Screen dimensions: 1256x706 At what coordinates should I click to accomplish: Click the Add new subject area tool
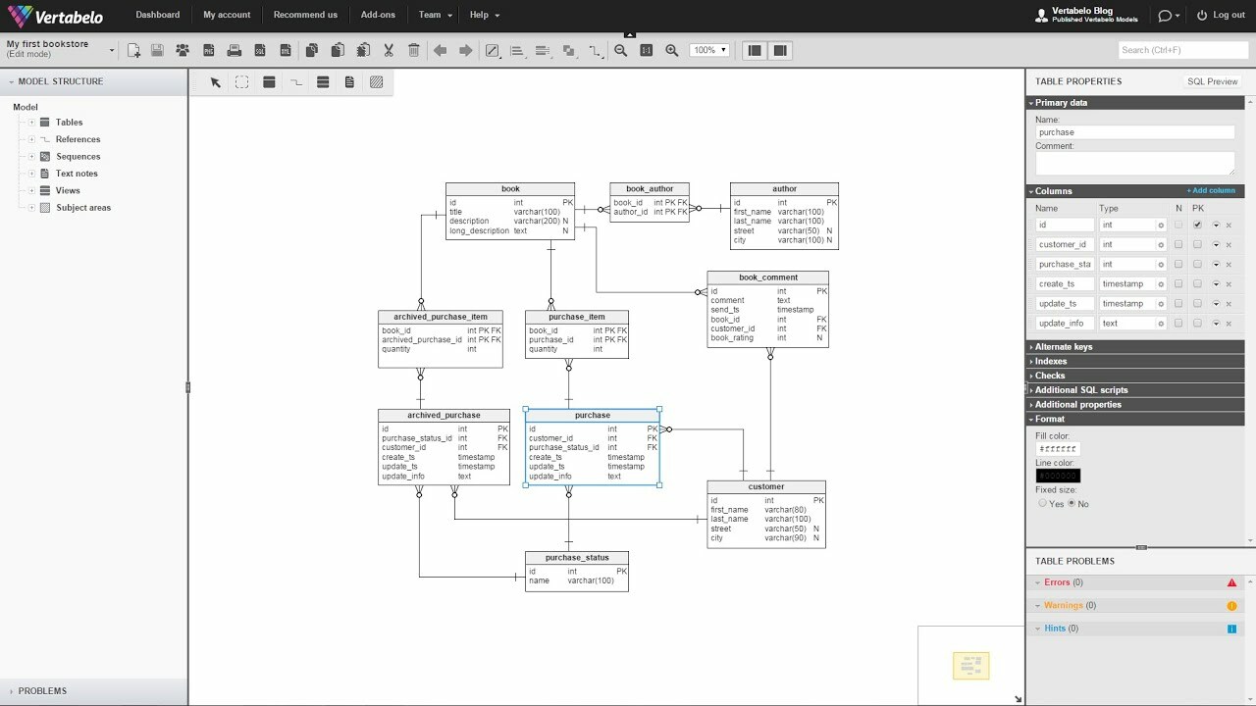(376, 82)
